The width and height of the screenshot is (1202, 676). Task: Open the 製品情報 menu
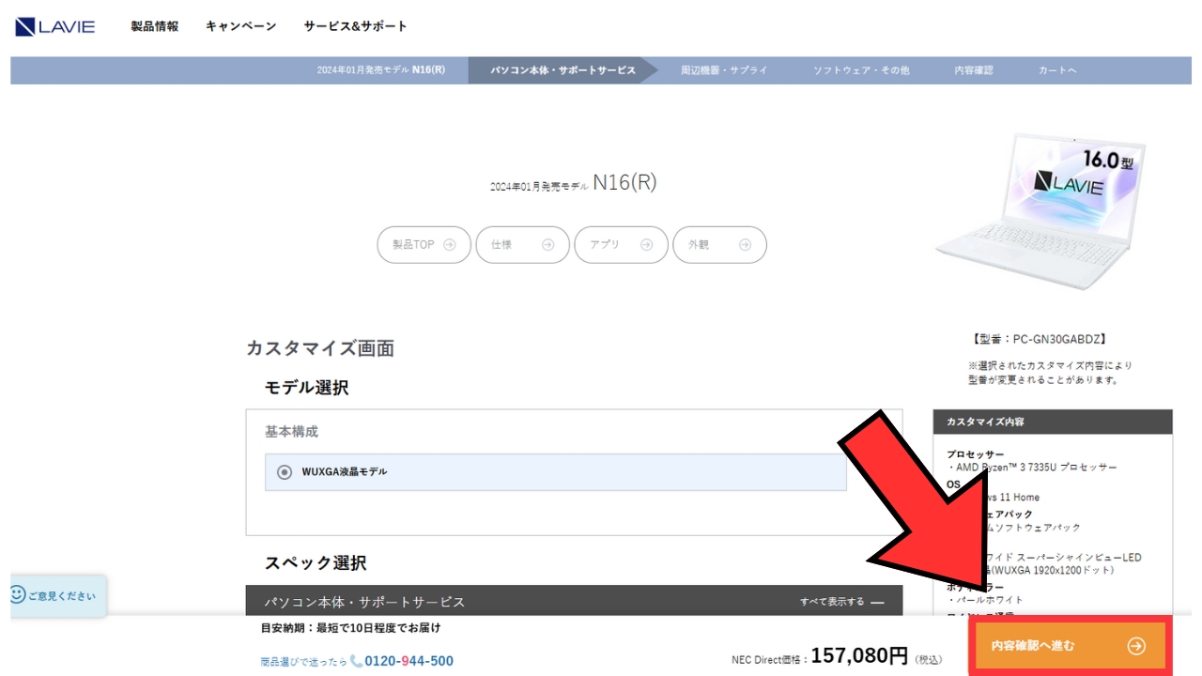coord(154,26)
